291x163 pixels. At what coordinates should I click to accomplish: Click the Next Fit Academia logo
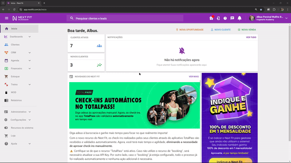[x=22, y=18]
